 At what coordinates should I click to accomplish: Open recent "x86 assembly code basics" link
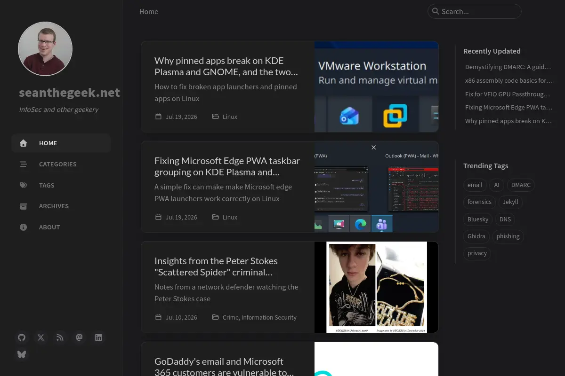[x=508, y=80]
